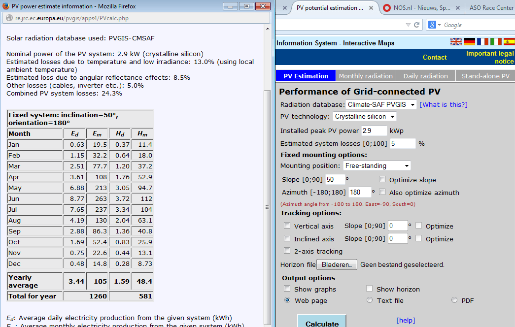515x327 pixels.
Task: Click the Estimated system losses field
Action: tap(403, 143)
